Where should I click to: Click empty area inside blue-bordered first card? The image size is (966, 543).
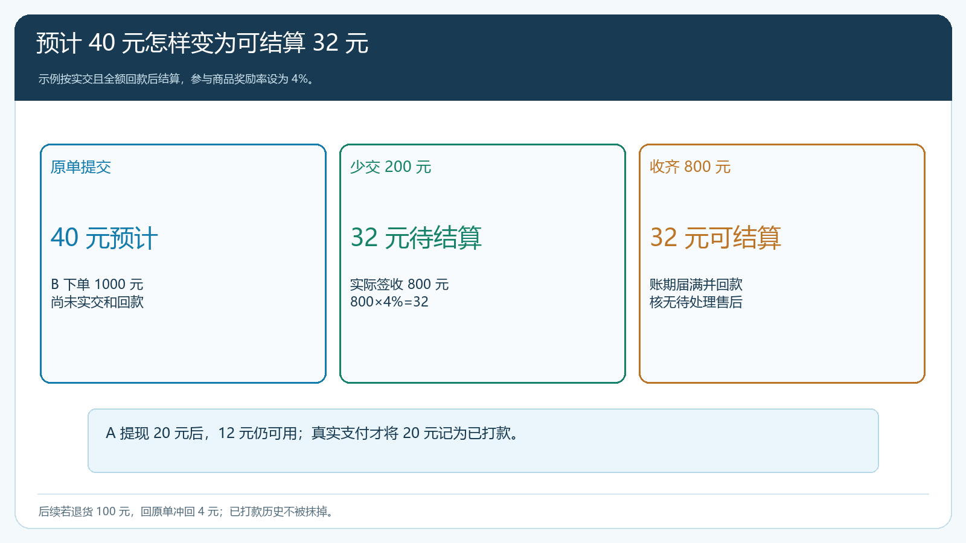[183, 347]
